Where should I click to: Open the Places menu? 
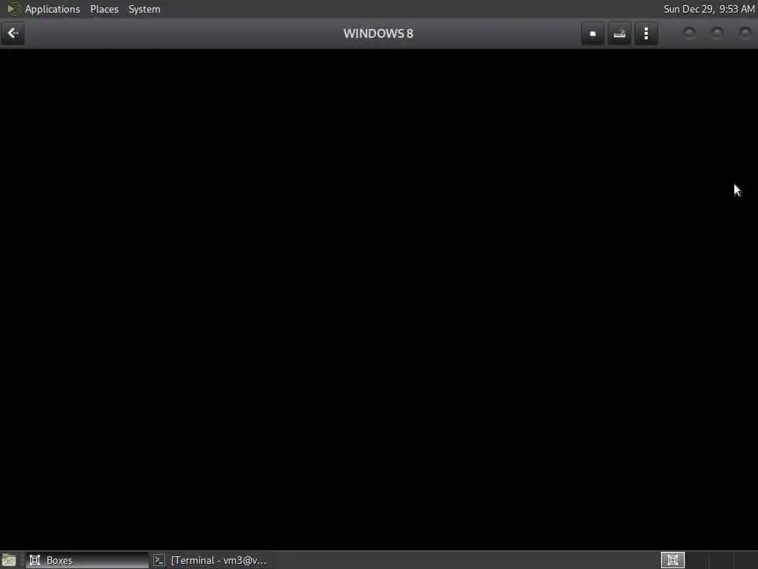(104, 9)
